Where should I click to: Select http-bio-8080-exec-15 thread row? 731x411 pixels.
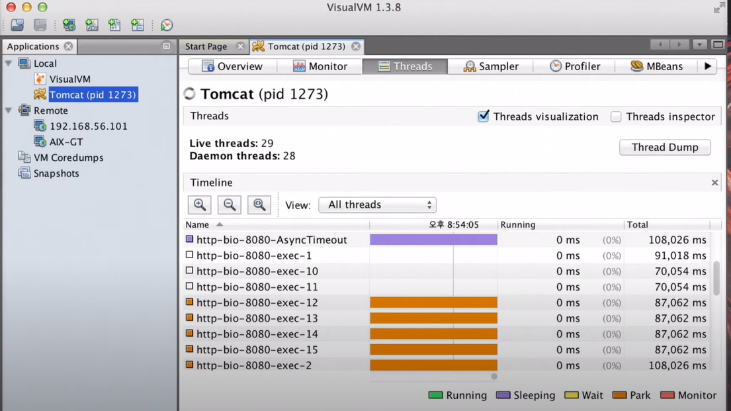447,349
